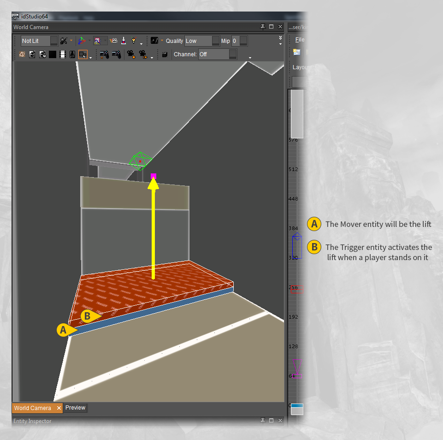443x440 pixels.
Task: Open options arrow after Channel dropdown
Action: coord(250,58)
